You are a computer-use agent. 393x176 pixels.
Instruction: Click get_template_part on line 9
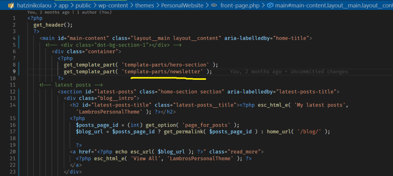89,71
